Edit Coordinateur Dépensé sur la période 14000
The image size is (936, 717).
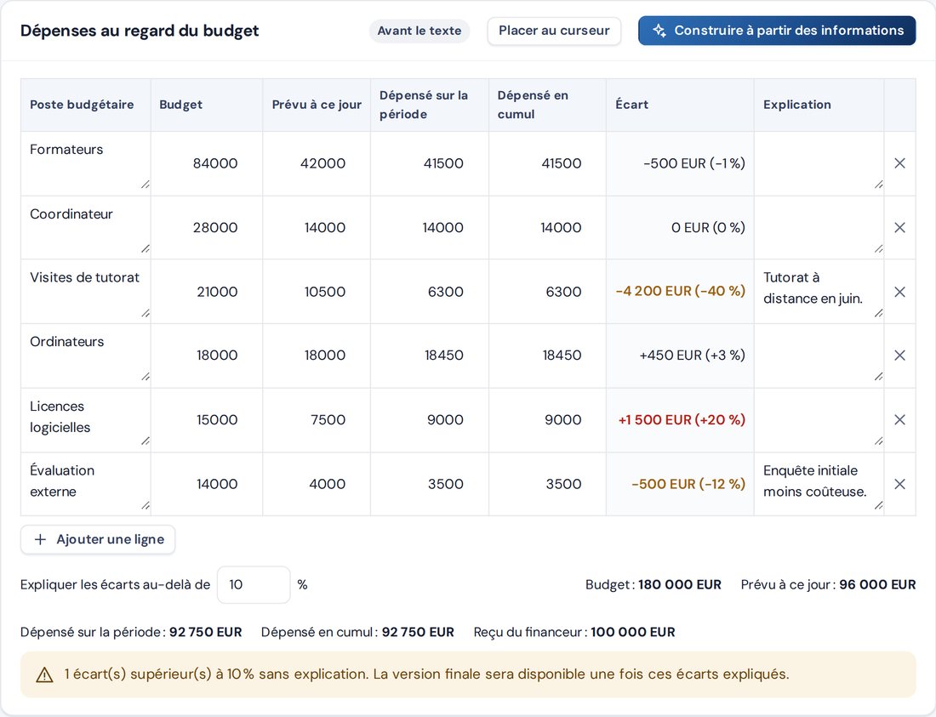coord(429,228)
